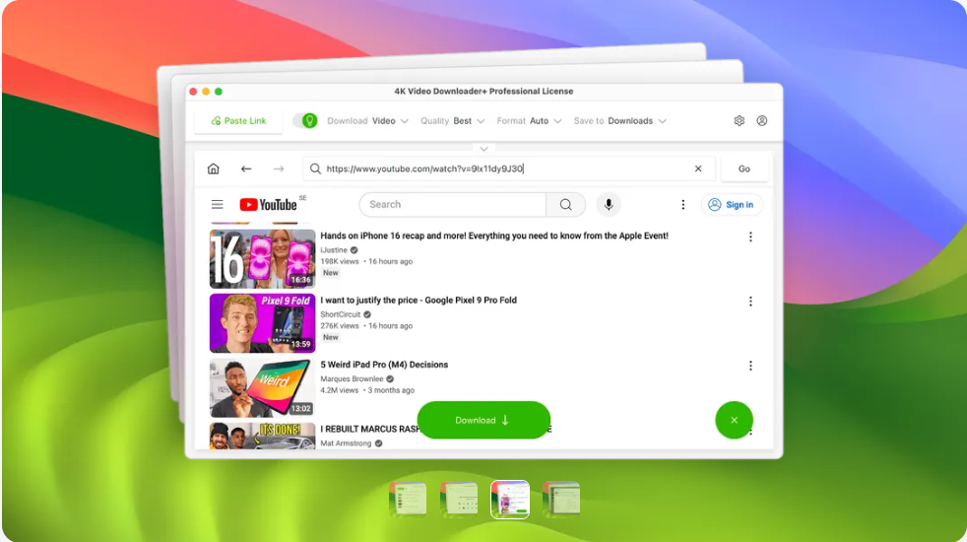Open 'I want to justify the price' title
Screen dimensions: 967x542
pyautogui.click(x=419, y=300)
